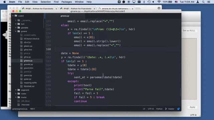Open the Edit menu
214x120 pixels.
coord(27,2)
